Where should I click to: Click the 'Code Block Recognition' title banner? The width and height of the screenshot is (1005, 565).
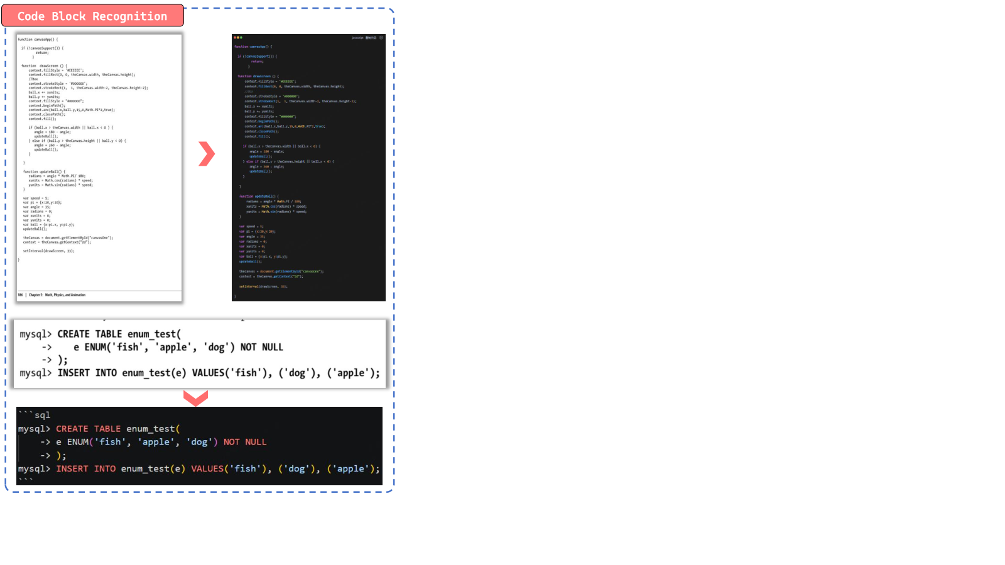tap(92, 16)
